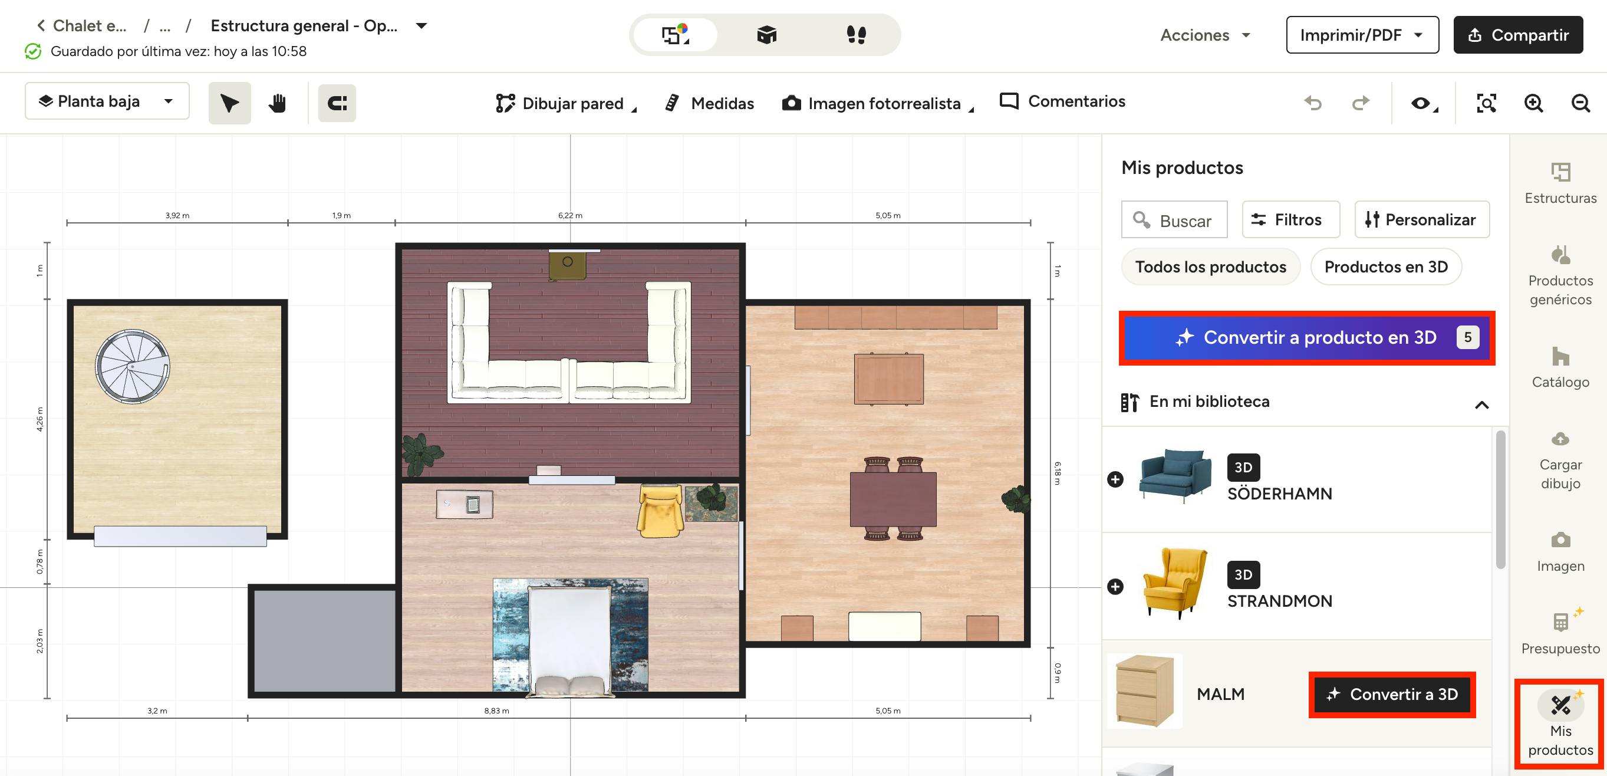Click the undo arrow
Viewport: 1607px width, 776px height.
pos(1313,103)
